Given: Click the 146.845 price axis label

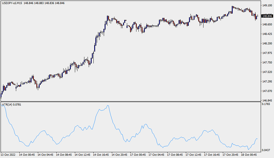Looking at the screenshot, I should (x=267, y=100).
